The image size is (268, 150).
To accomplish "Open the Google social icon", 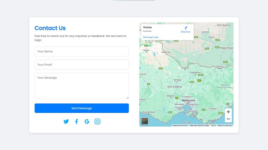I will coord(87,121).
